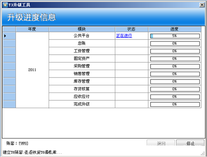Select the 模块 column header

82,29
